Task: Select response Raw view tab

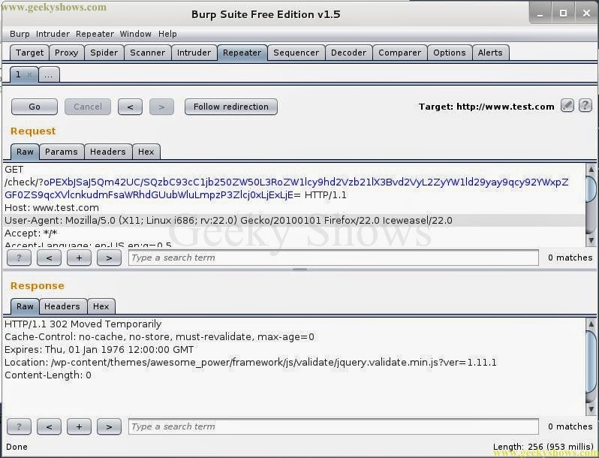Action: coord(25,306)
